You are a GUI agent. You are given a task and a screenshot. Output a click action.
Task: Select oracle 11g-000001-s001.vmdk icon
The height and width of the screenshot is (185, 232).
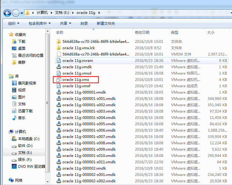point(59,98)
